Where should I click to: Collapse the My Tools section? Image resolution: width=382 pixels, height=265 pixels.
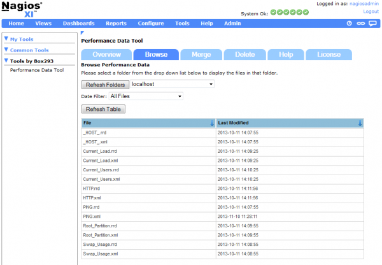point(7,39)
